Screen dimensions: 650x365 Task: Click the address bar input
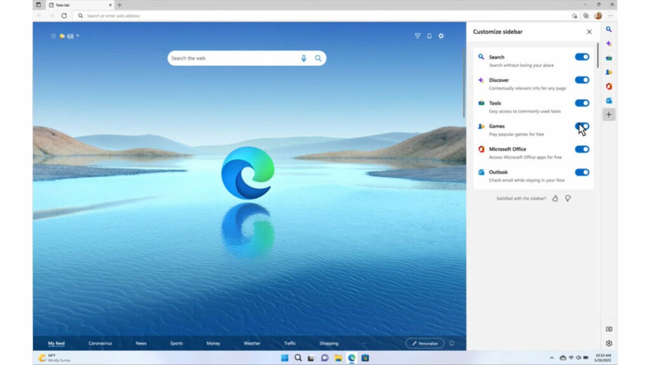321,16
